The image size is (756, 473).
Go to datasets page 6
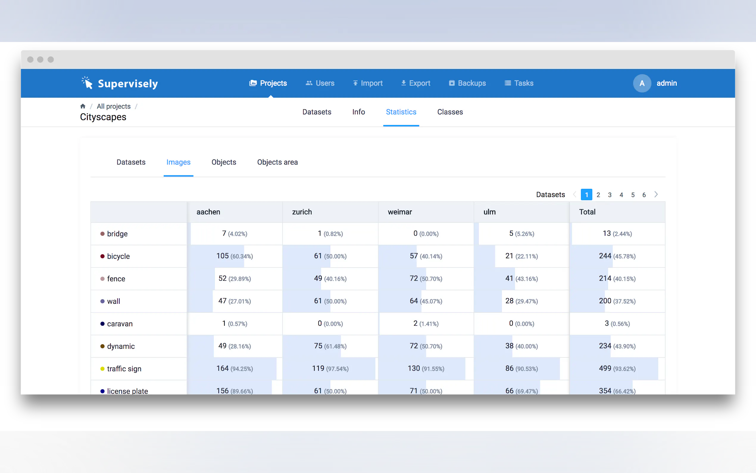tap(644, 195)
